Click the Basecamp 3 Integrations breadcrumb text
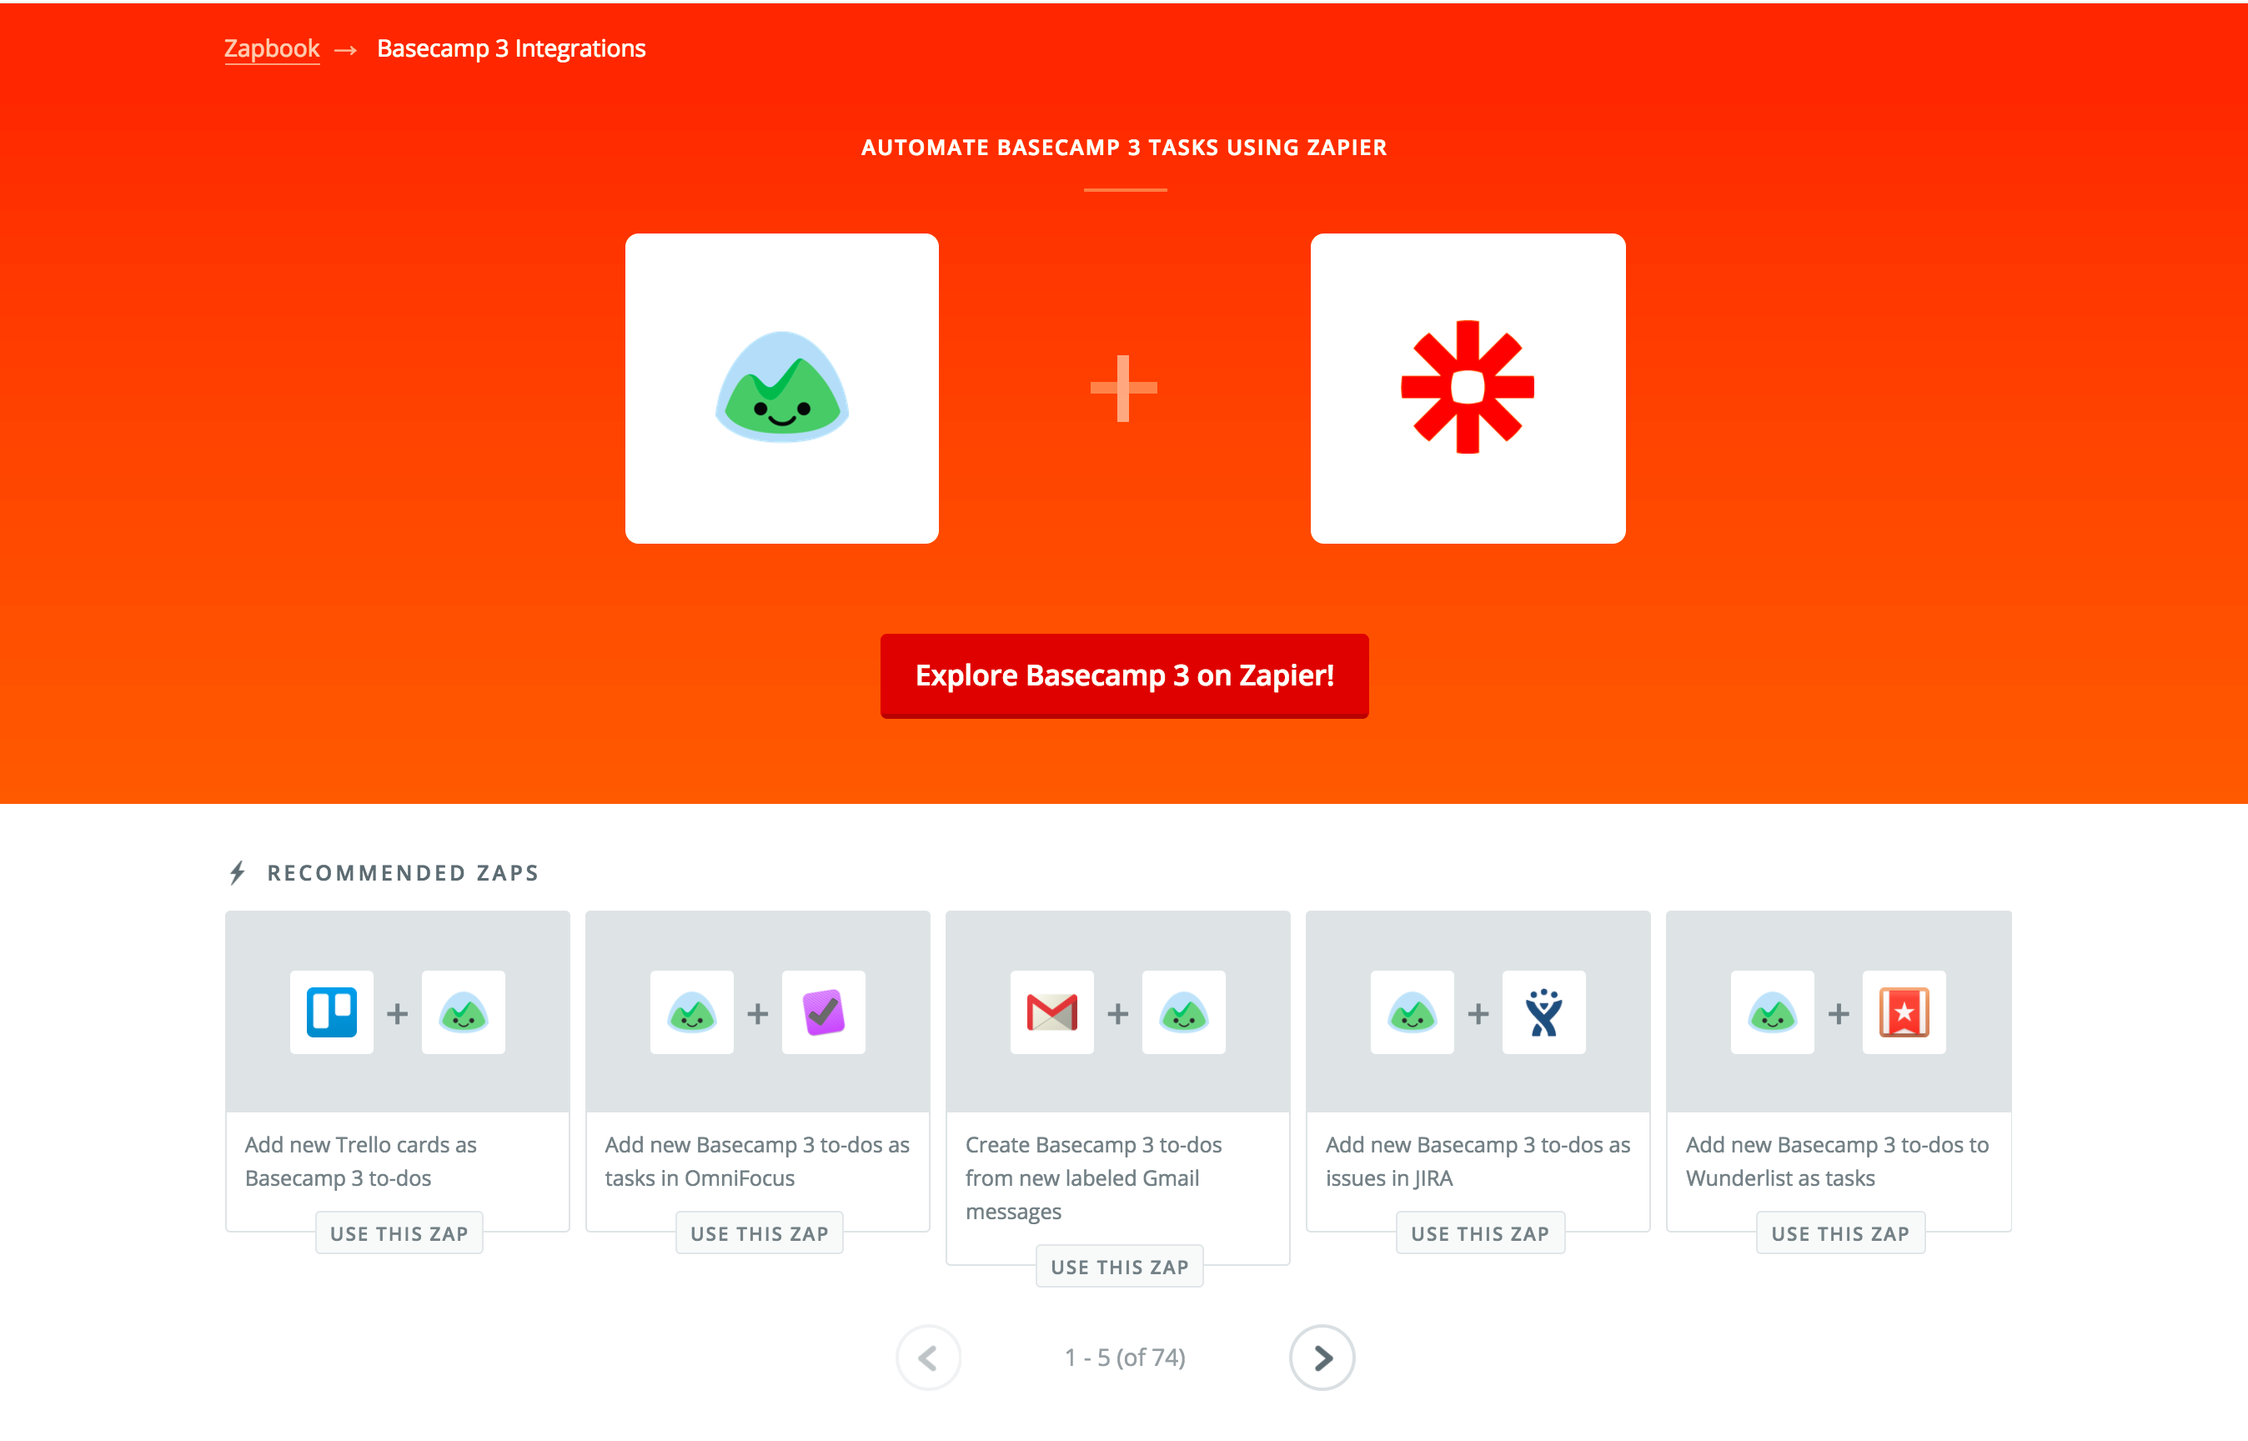The height and width of the screenshot is (1441, 2248). [x=511, y=48]
